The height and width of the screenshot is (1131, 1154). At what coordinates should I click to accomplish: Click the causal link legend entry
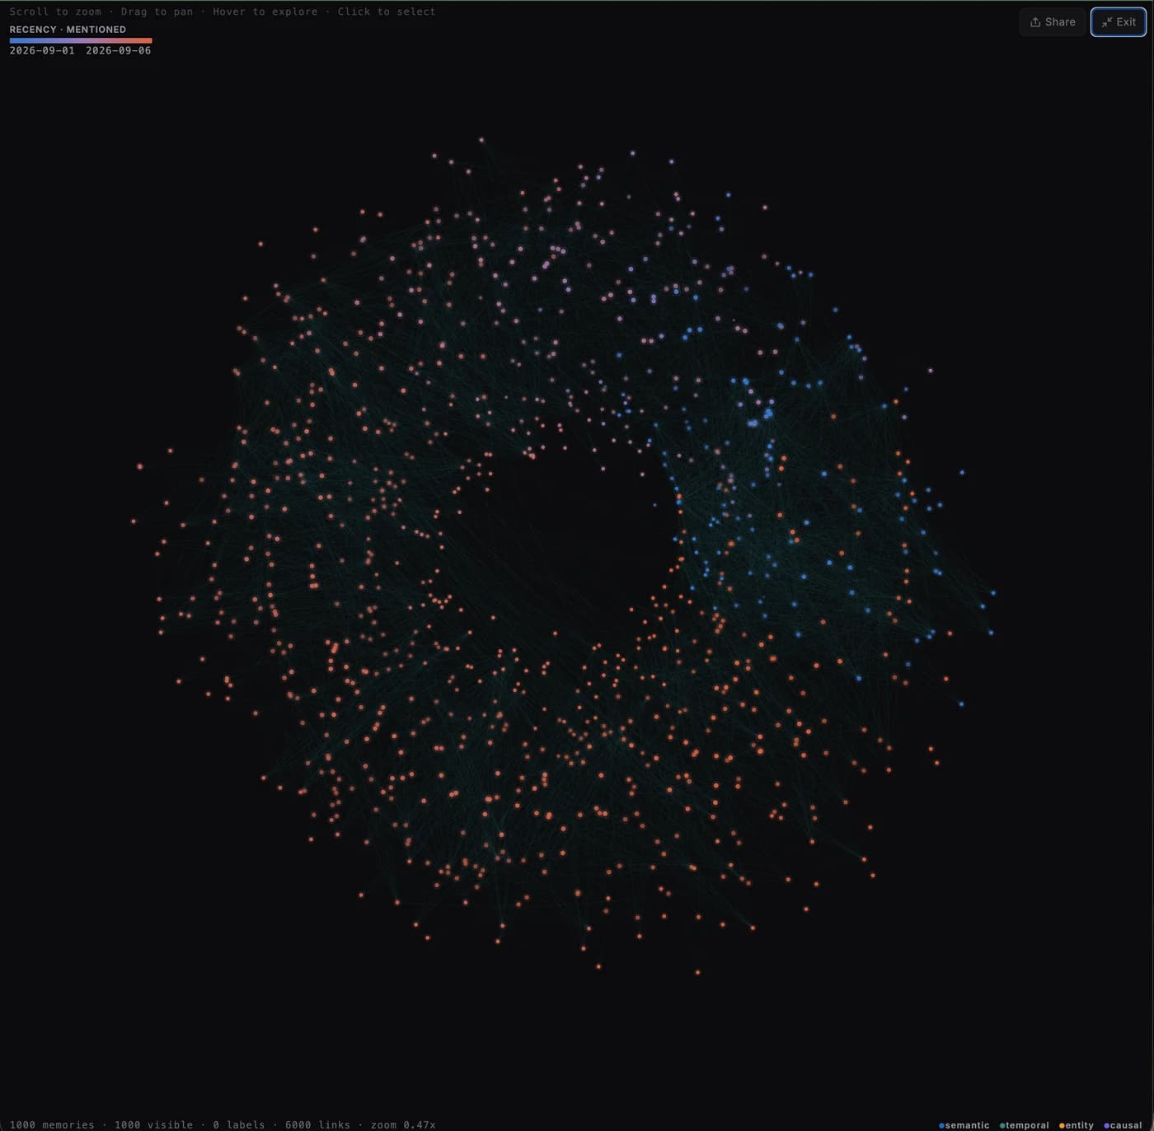(1124, 1125)
